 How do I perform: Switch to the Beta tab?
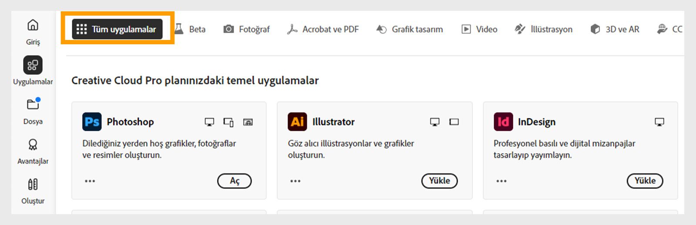[x=190, y=29]
